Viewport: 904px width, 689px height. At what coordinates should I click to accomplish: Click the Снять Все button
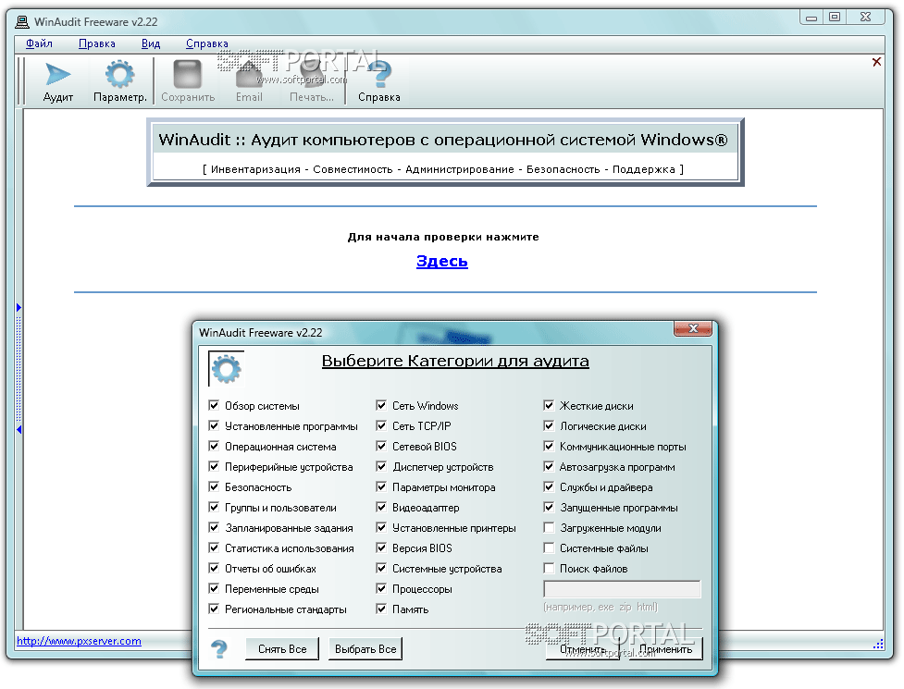point(282,648)
